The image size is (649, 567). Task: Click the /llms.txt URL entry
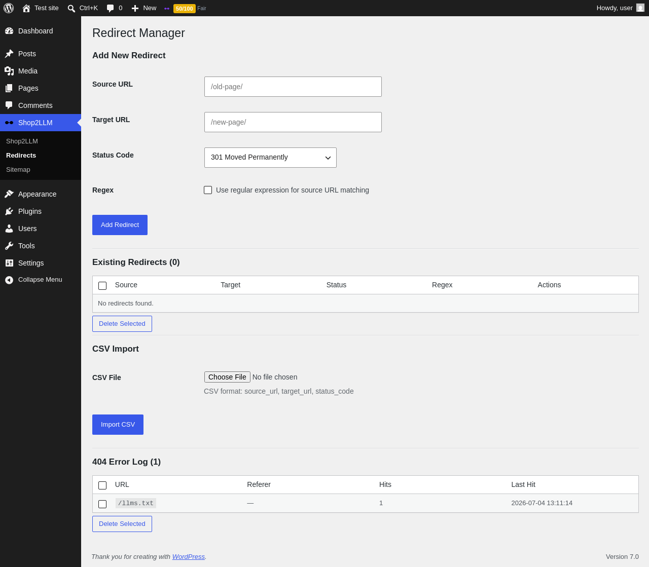136,503
